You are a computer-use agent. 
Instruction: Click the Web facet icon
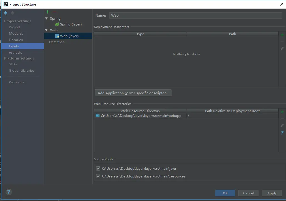[x=57, y=36]
